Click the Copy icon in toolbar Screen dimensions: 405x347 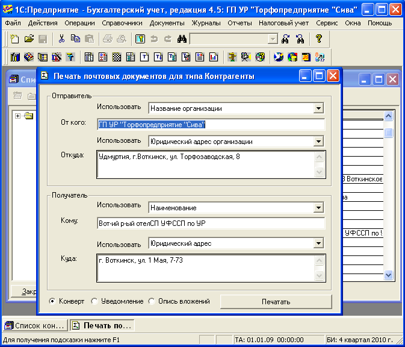[75, 39]
